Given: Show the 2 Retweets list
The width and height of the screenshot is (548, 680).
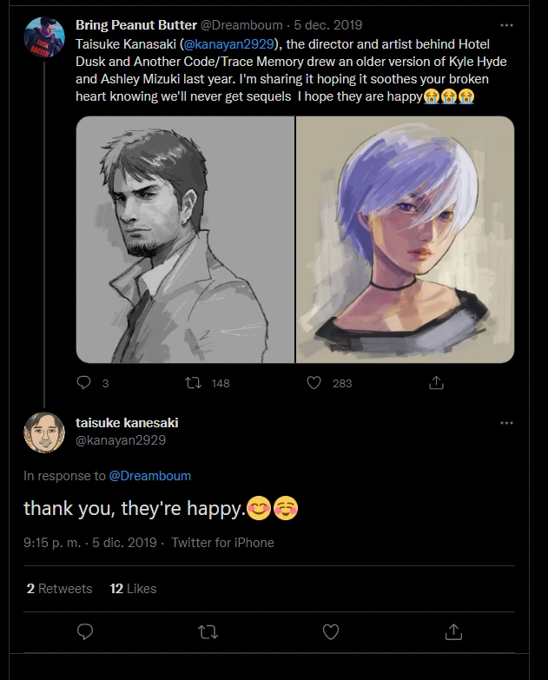Looking at the screenshot, I should tap(59, 589).
